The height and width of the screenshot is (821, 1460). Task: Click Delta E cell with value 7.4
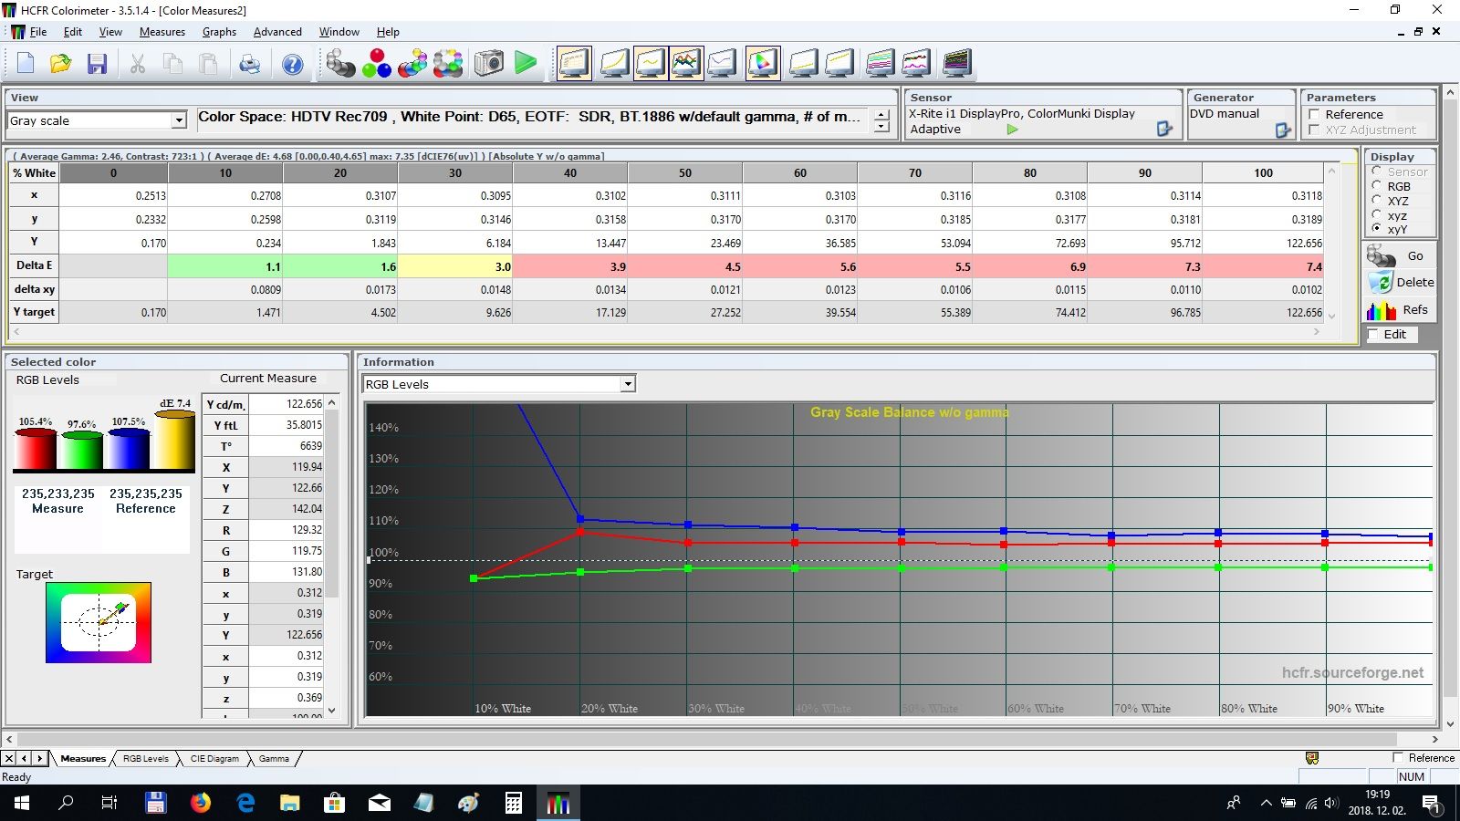(1263, 266)
